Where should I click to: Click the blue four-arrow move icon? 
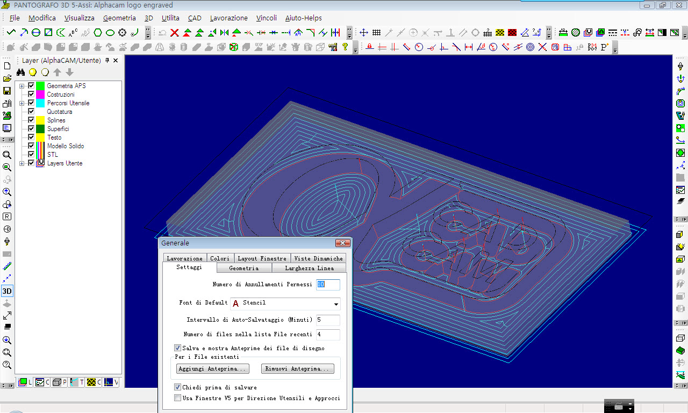(364, 33)
